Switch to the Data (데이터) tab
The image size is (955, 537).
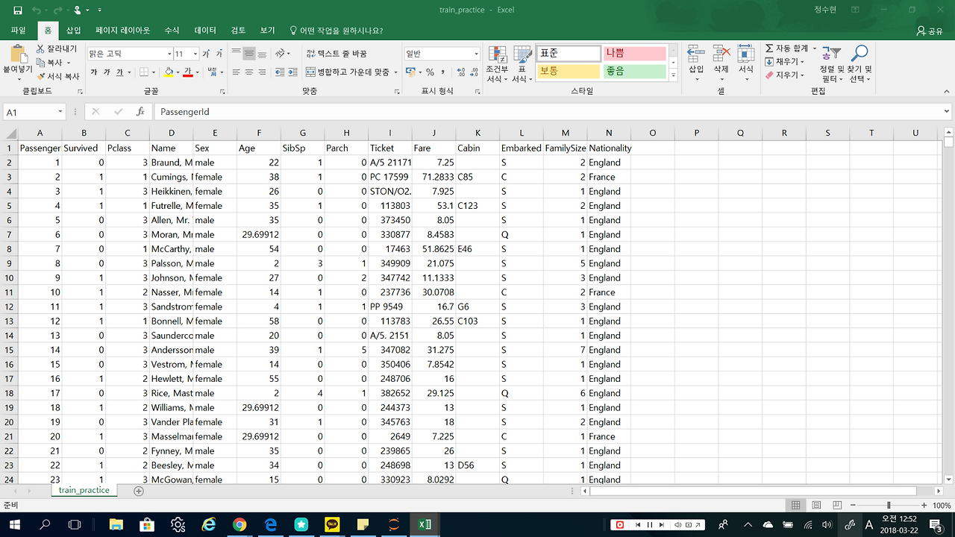(205, 31)
